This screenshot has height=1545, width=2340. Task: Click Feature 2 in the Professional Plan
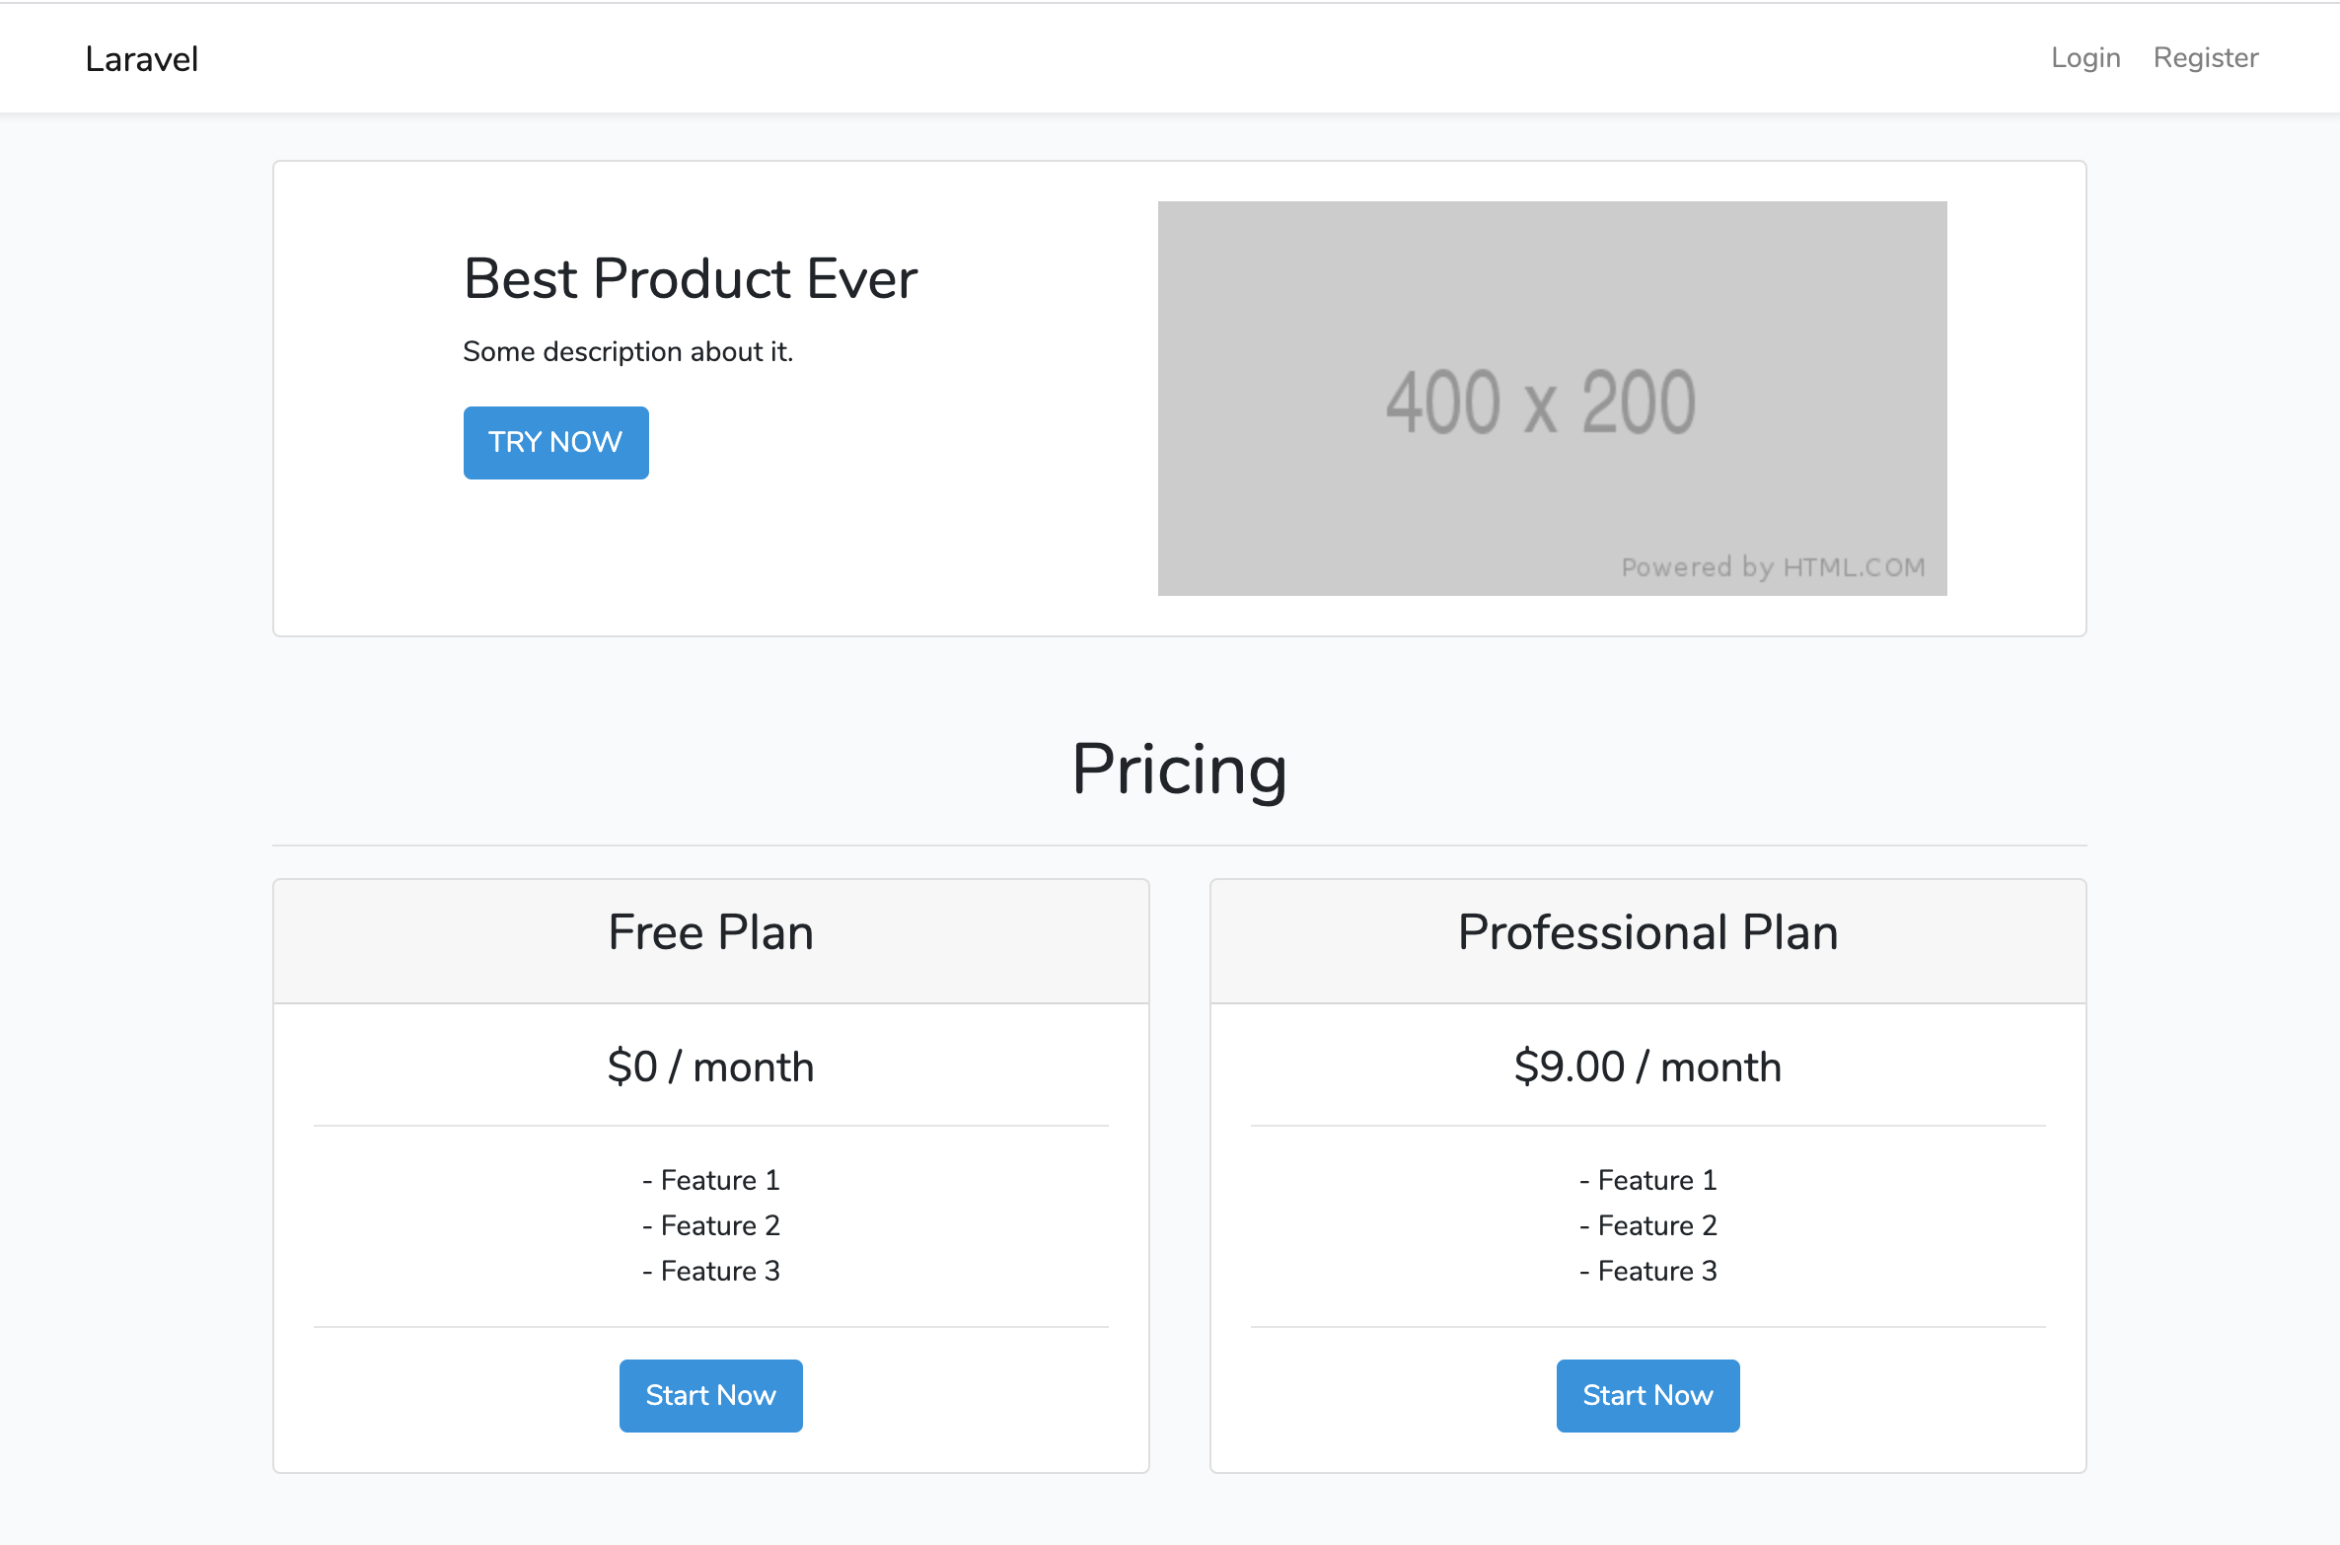click(1648, 1225)
